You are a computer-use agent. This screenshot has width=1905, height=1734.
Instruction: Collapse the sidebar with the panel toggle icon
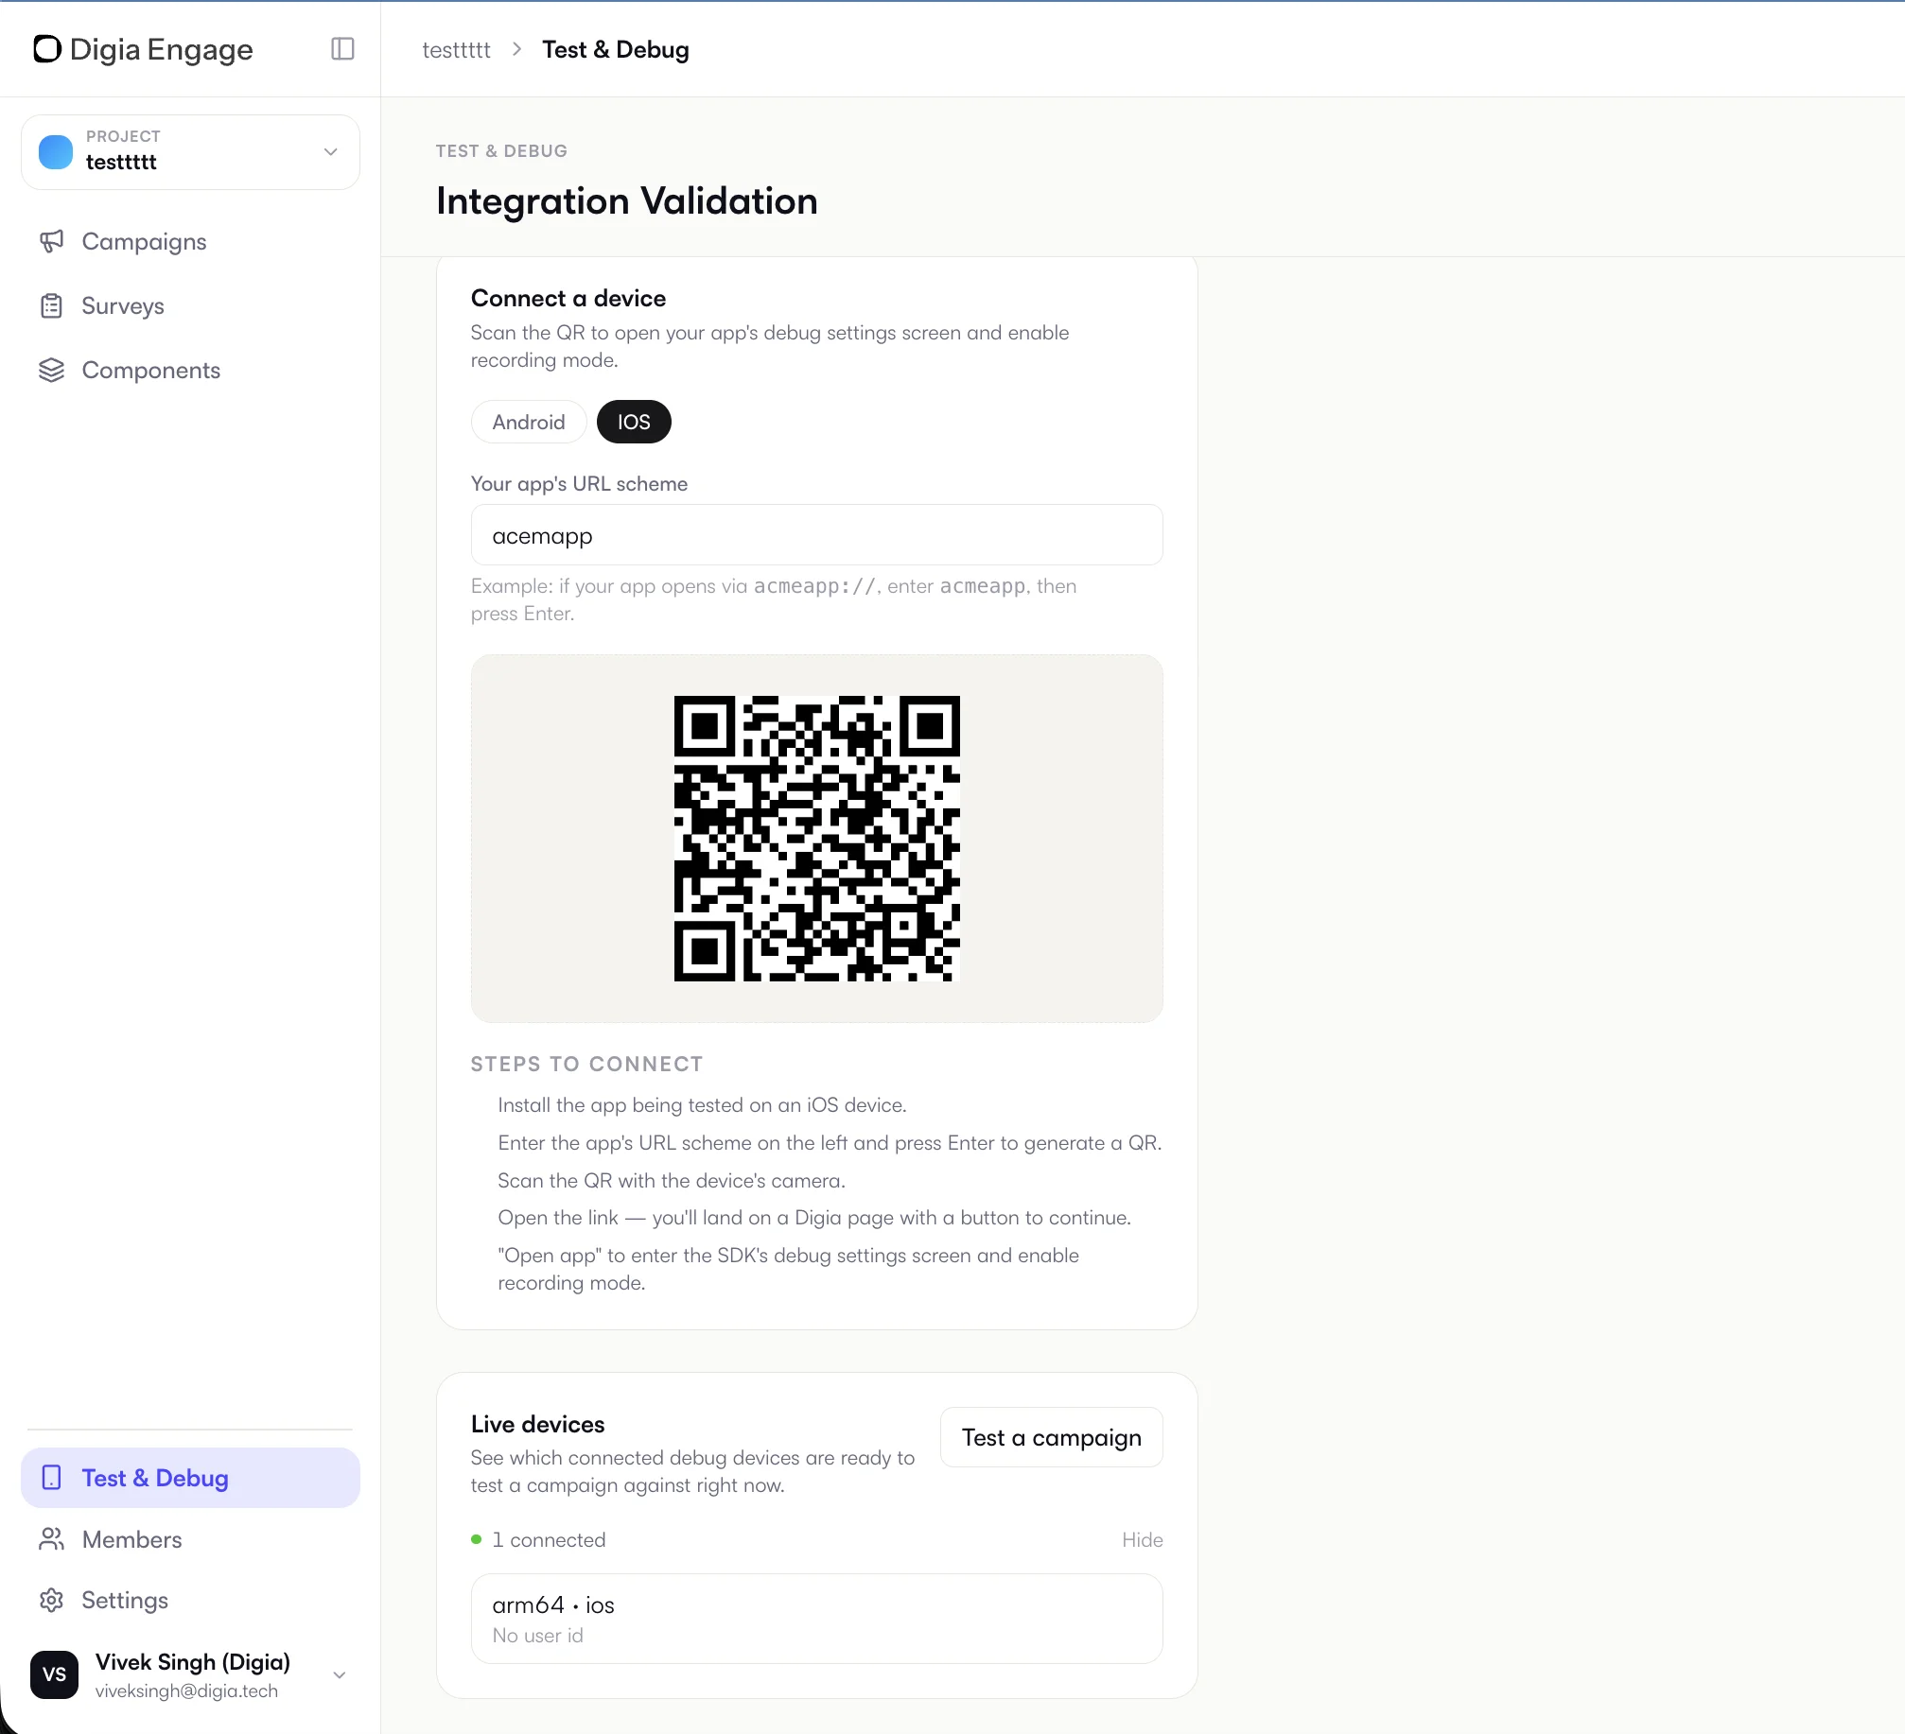pos(342,49)
